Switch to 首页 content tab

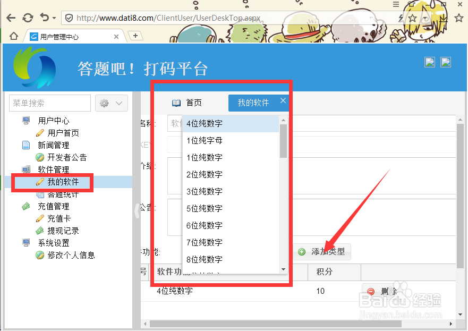click(x=187, y=103)
